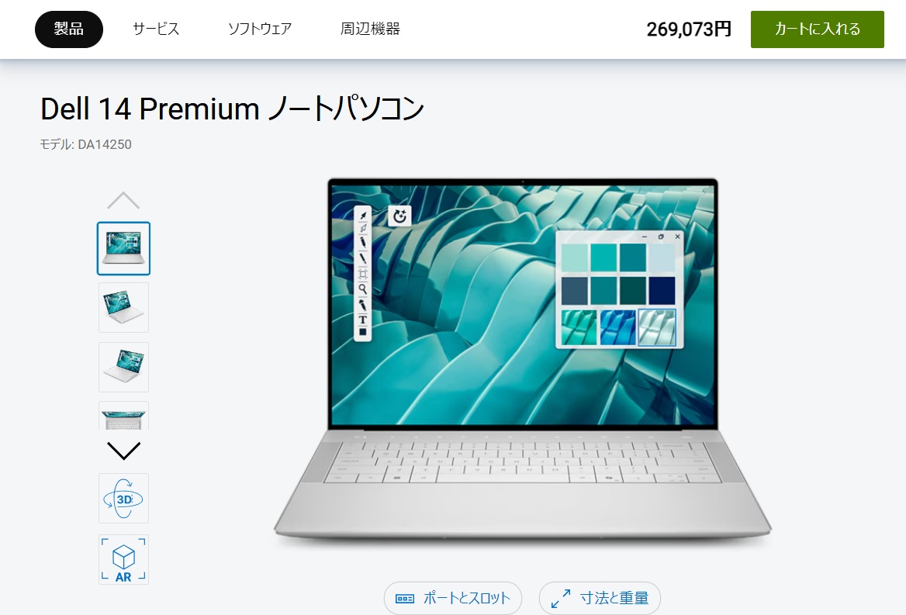
Task: Open the 3D product view icon
Action: tap(123, 499)
